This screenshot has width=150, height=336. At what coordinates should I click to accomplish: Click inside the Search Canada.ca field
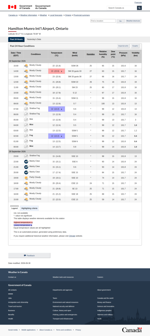coord(122,8)
